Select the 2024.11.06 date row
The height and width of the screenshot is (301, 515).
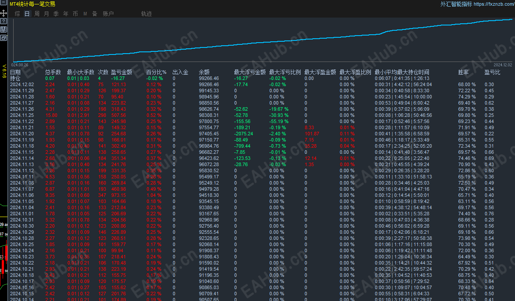pyautogui.click(x=22, y=195)
